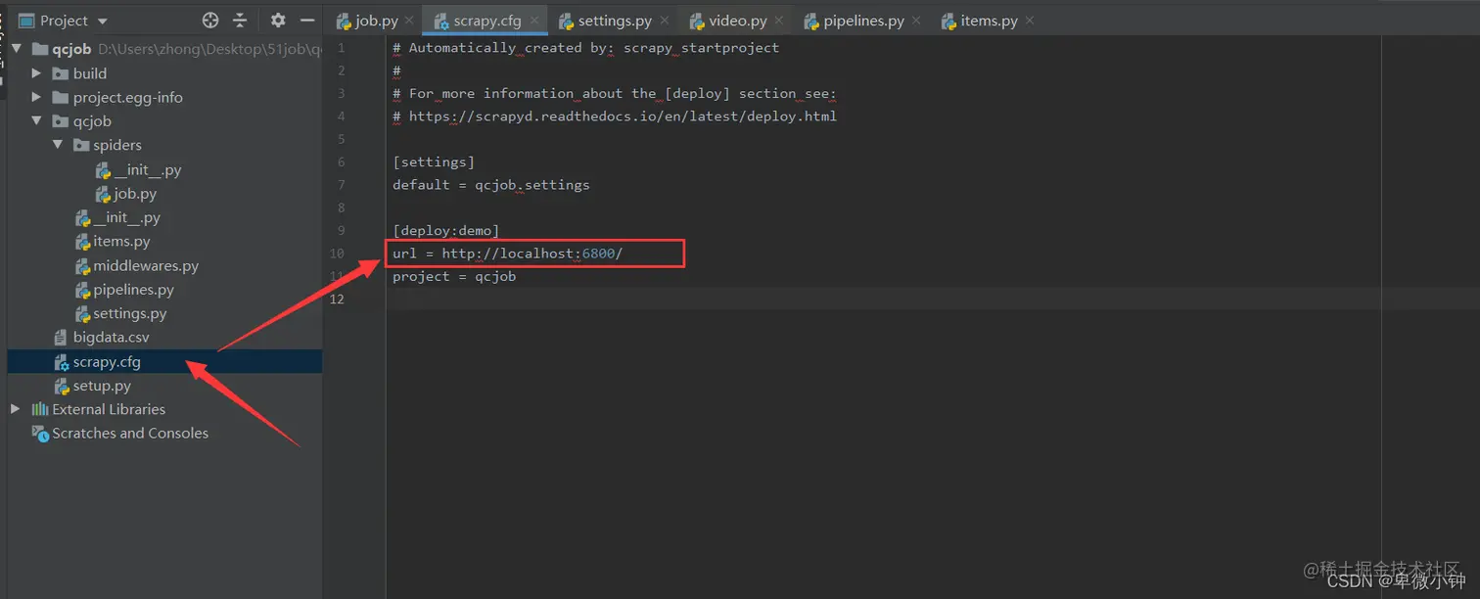The width and height of the screenshot is (1480, 599).
Task: Click the first comment line 'Automatically created by'
Action: click(x=585, y=47)
